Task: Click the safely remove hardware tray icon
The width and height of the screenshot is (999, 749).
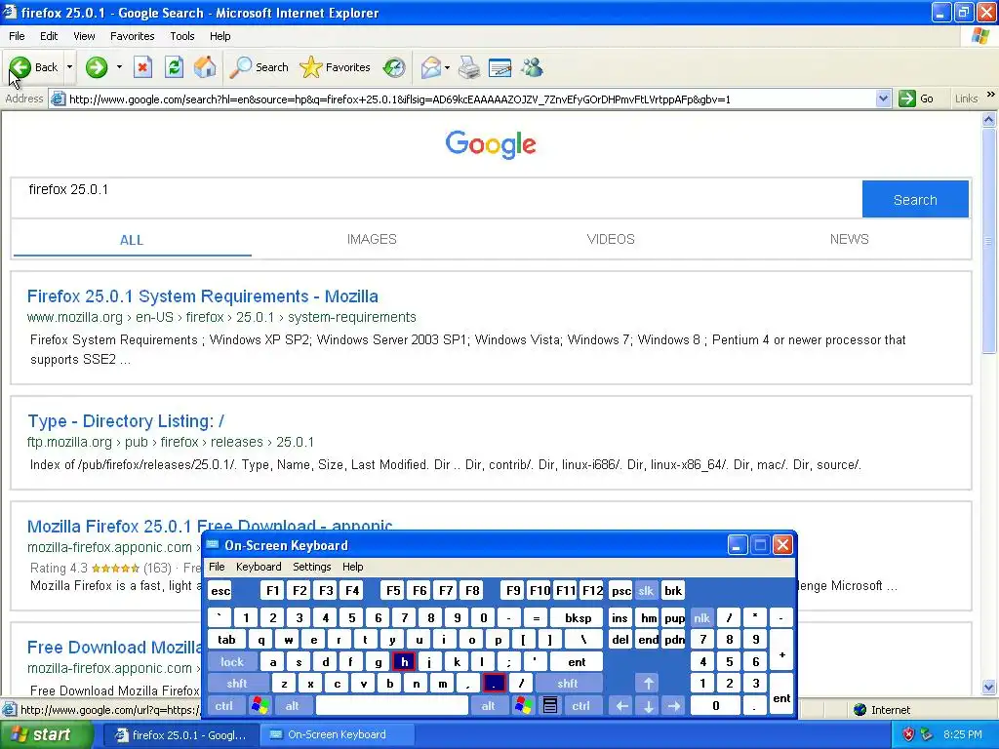Action: (x=927, y=734)
